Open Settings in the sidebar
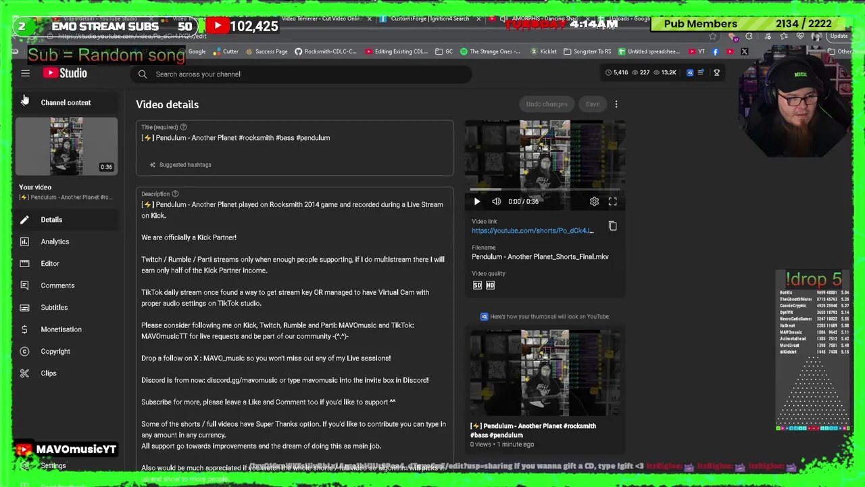Viewport: 865px width, 487px height. [x=53, y=465]
